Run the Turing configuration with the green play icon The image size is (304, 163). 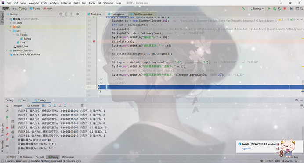[269, 8]
